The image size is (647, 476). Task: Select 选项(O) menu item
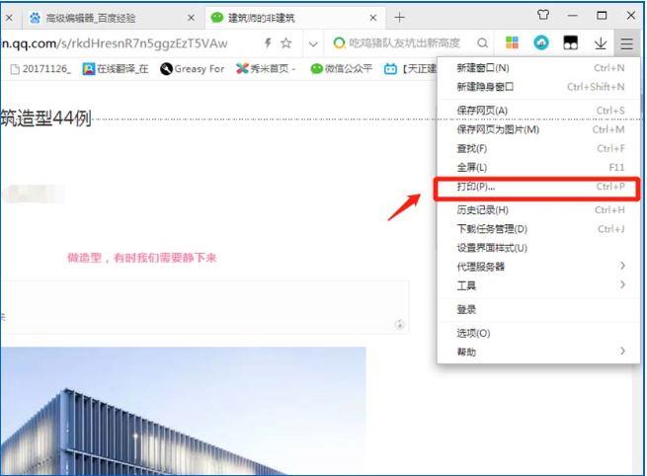point(539,333)
